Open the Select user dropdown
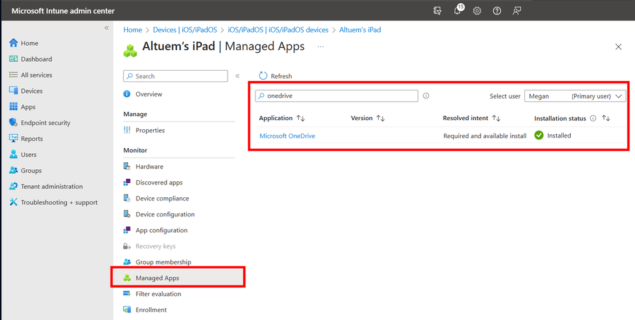635x320 pixels. pos(575,96)
